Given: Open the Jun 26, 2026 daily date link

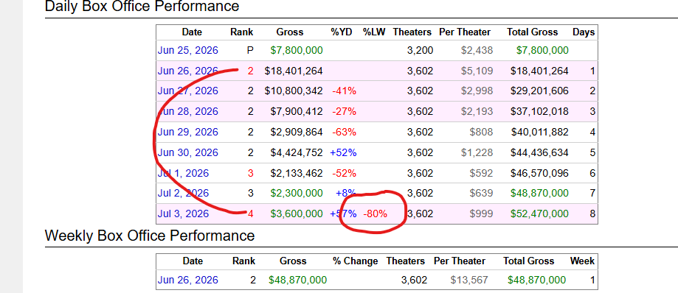Looking at the screenshot, I should point(187,71).
